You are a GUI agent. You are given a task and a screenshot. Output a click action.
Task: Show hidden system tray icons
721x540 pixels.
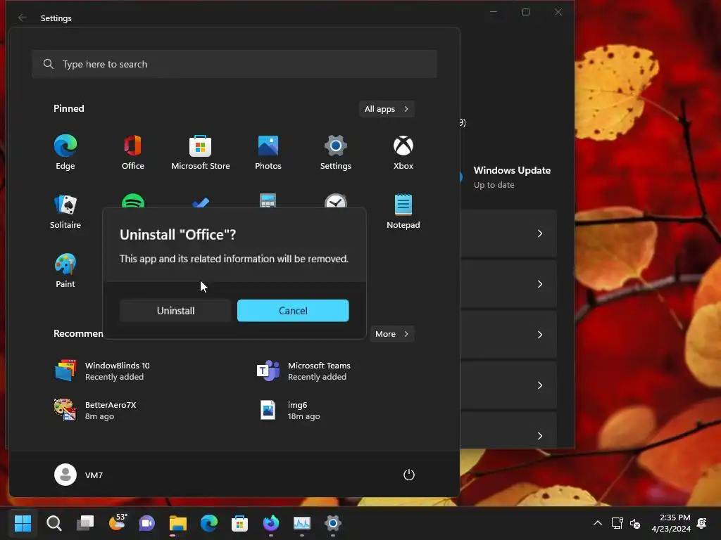pos(597,523)
